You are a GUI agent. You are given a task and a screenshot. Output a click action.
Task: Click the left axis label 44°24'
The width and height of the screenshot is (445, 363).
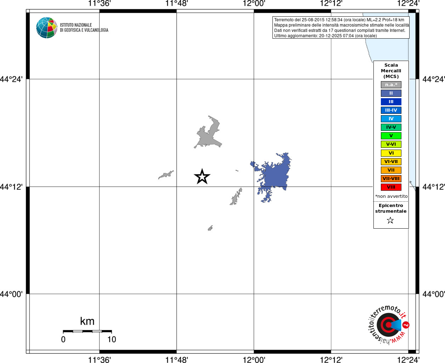(x=11, y=79)
